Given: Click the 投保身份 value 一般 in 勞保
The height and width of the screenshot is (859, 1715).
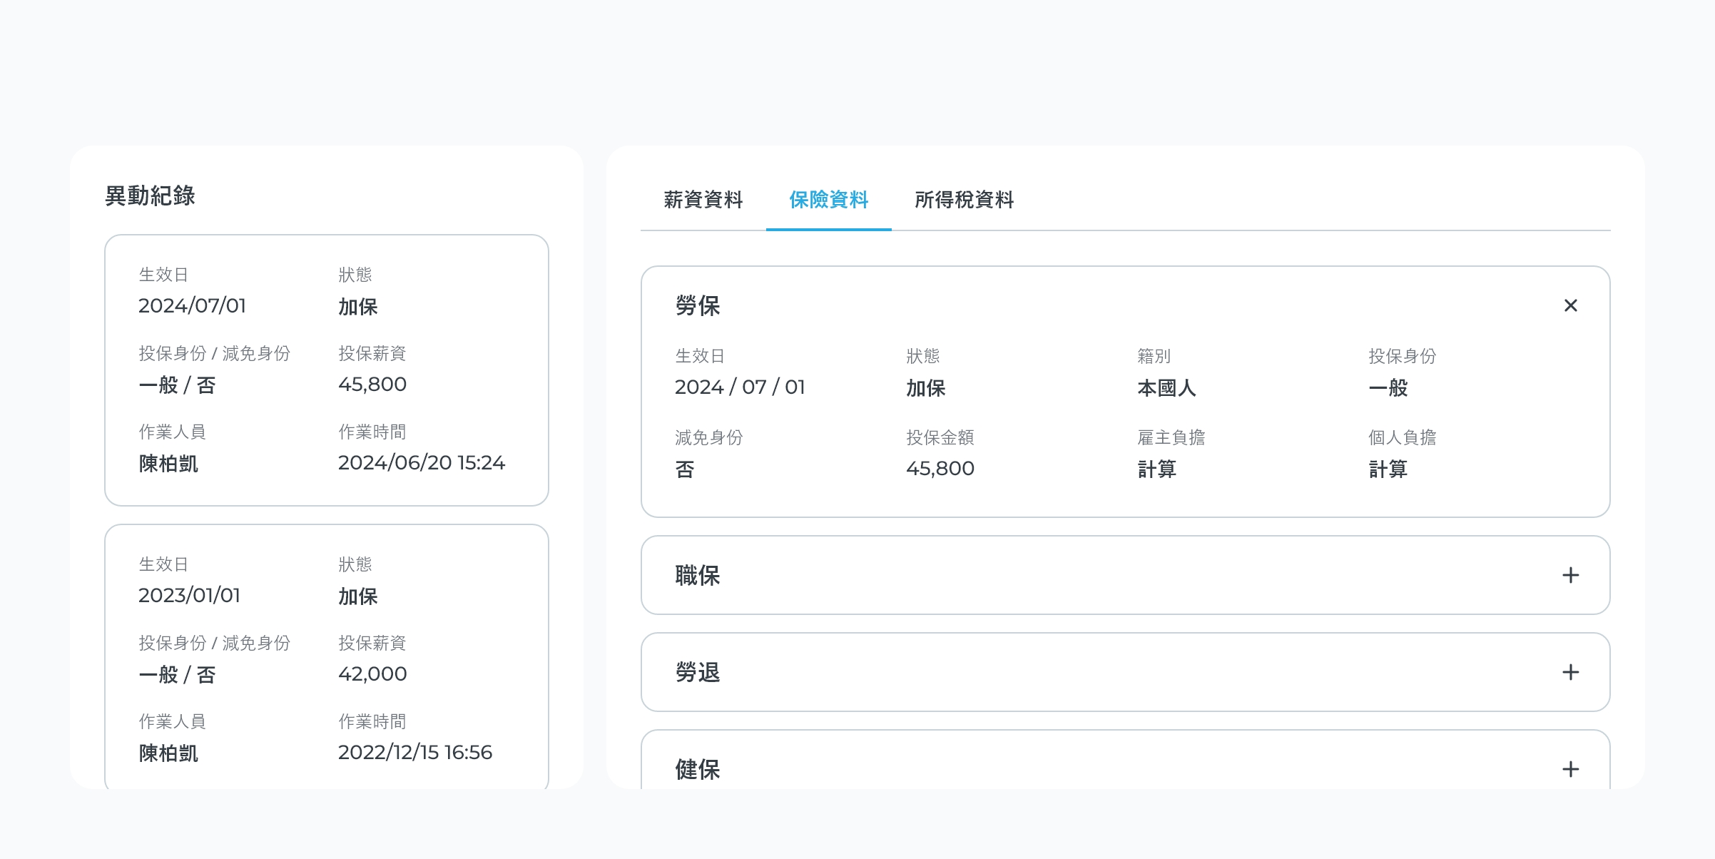Looking at the screenshot, I should pyautogui.click(x=1388, y=387).
